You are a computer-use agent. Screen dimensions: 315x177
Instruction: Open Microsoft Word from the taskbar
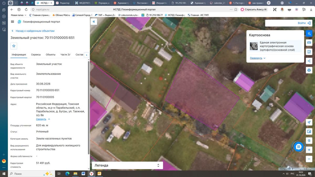coord(83,174)
